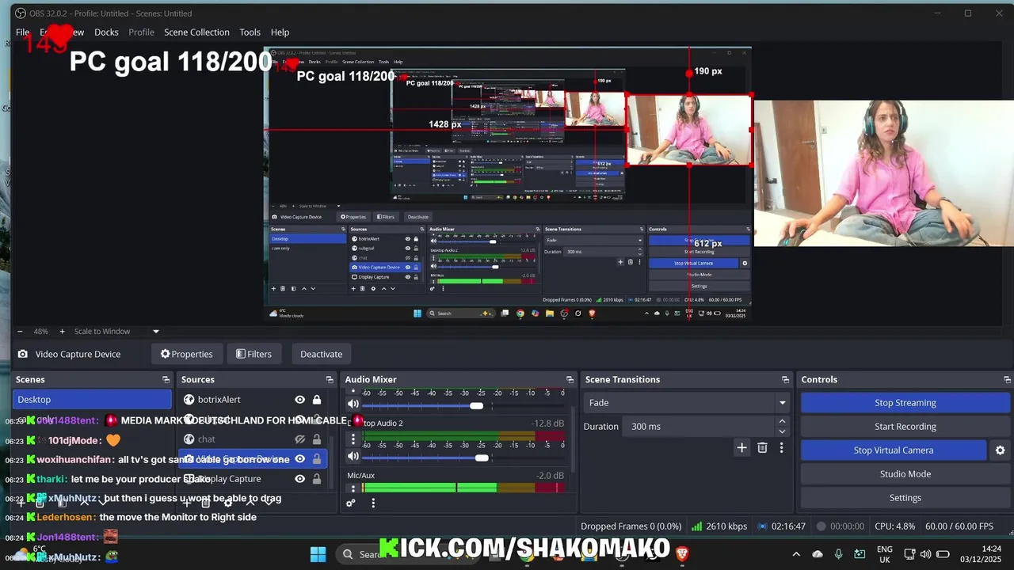The width and height of the screenshot is (1014, 570).
Task: Open transition properties dots menu
Action: 781,448
